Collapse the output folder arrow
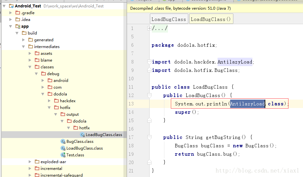This screenshot has width=303, height=177. (56, 114)
